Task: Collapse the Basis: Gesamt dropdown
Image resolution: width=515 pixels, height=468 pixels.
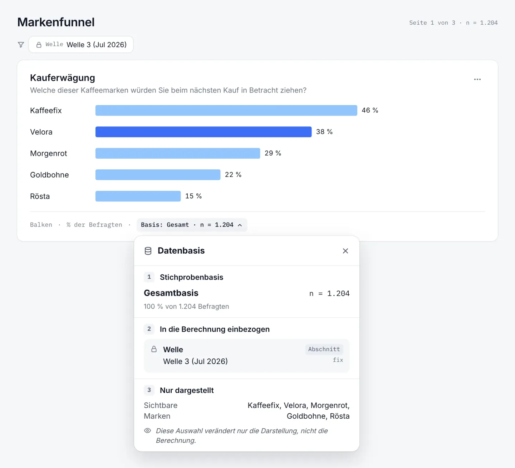Action: (x=192, y=225)
